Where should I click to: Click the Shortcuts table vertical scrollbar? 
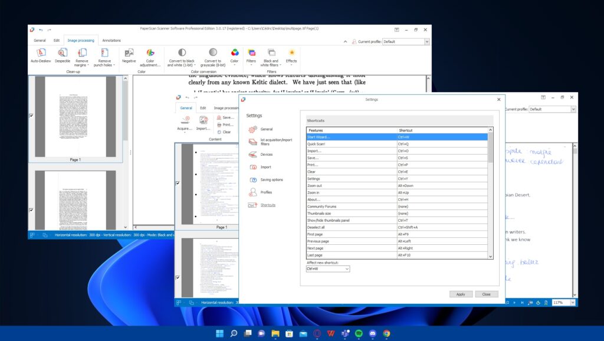490,193
